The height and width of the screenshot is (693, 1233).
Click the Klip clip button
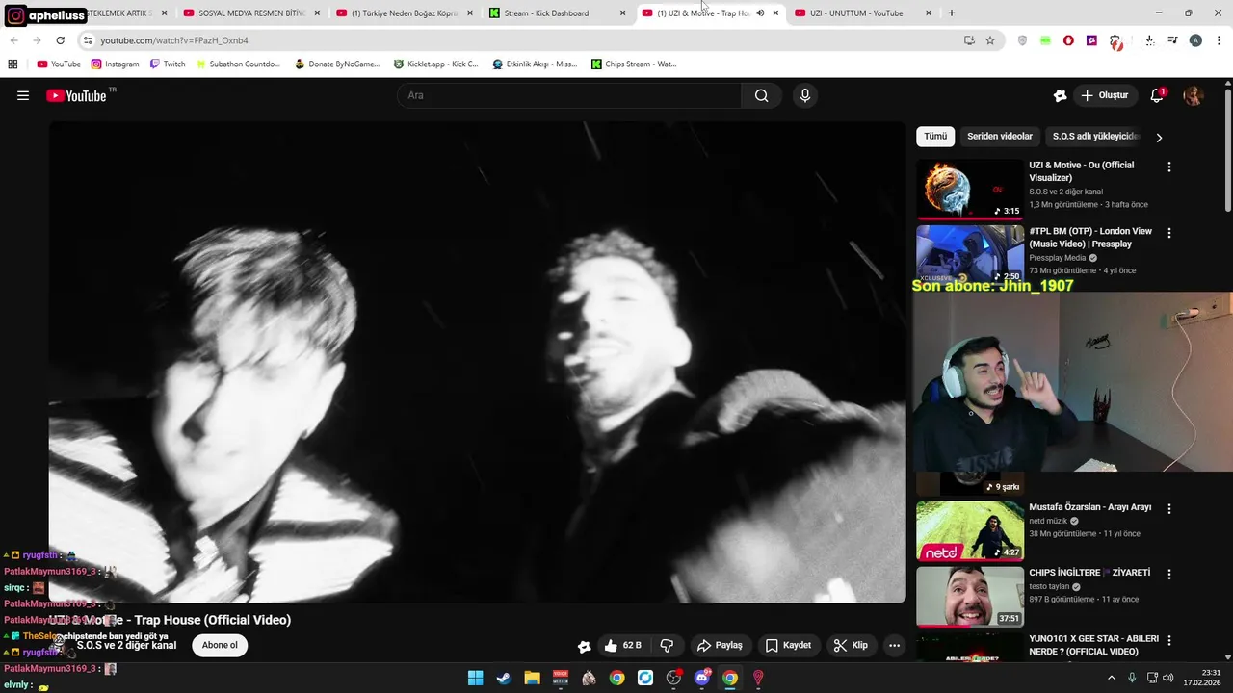[851, 646]
